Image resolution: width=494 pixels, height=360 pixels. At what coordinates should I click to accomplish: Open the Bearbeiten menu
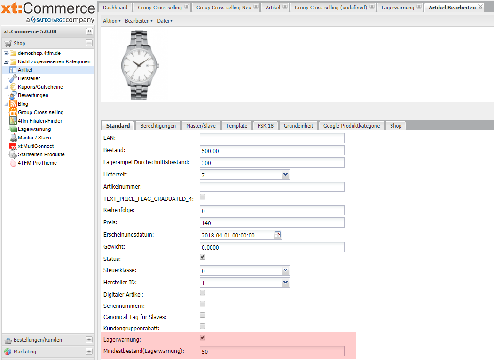pyautogui.click(x=139, y=21)
